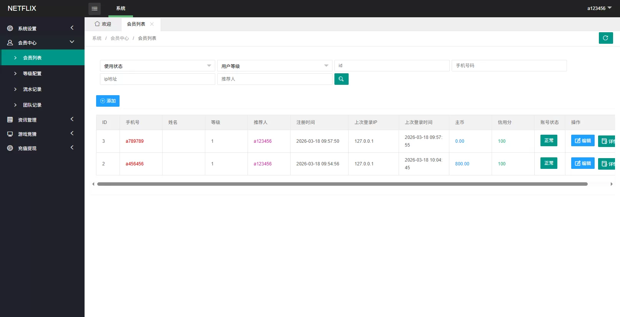Screen dimensions: 620x317
Task: Click 编辑 button for member a789789
Action: (x=582, y=141)
